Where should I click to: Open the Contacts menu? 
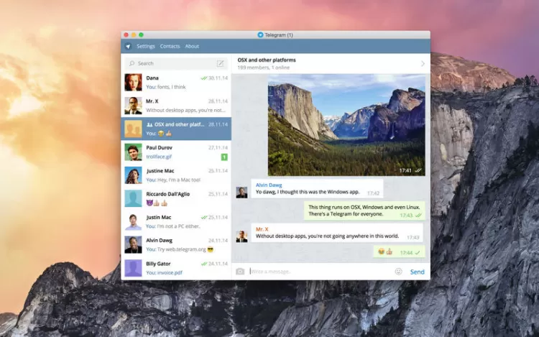170,46
